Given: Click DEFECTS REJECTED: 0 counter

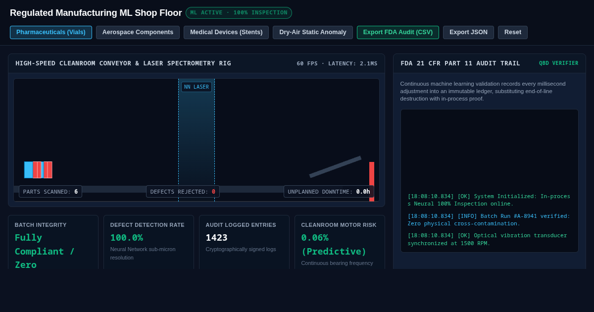Looking at the screenshot, I should [183, 192].
